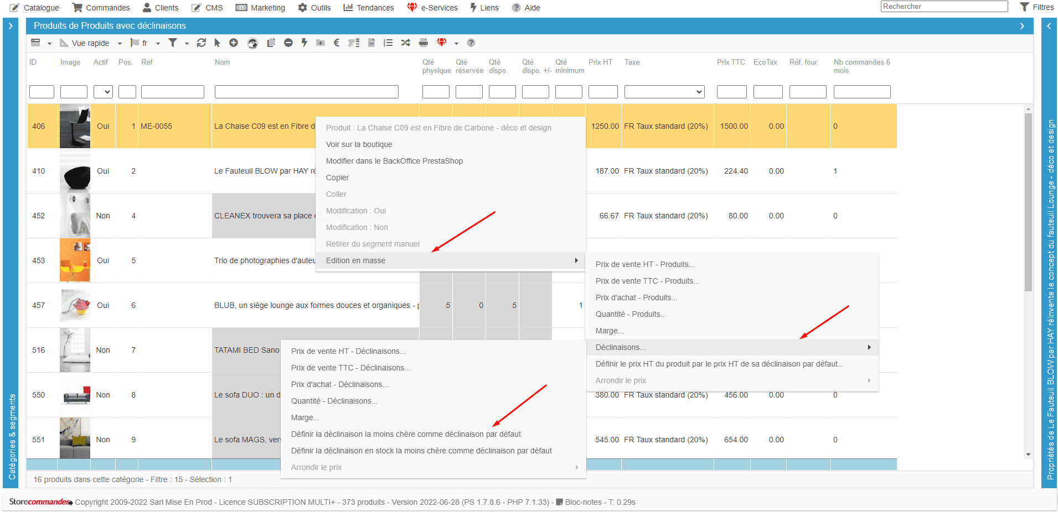Click the filter funnel icon in toolbar
The image size is (1058, 512).
click(x=173, y=43)
